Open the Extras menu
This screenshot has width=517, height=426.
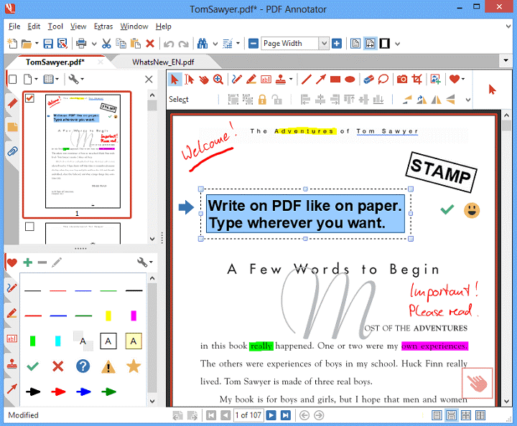tap(103, 27)
